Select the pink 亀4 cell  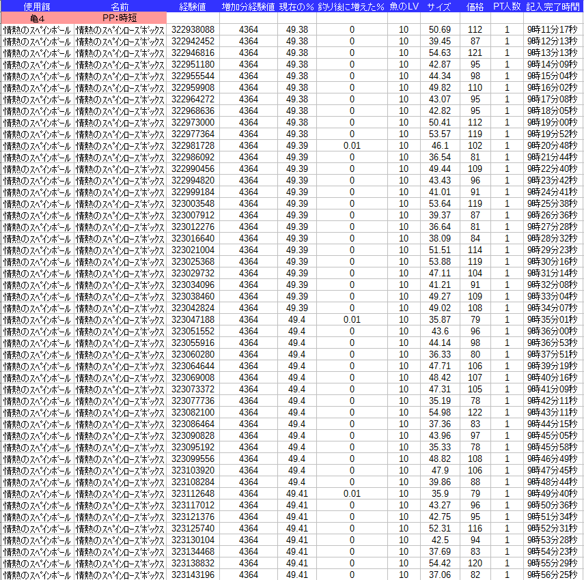[37, 18]
